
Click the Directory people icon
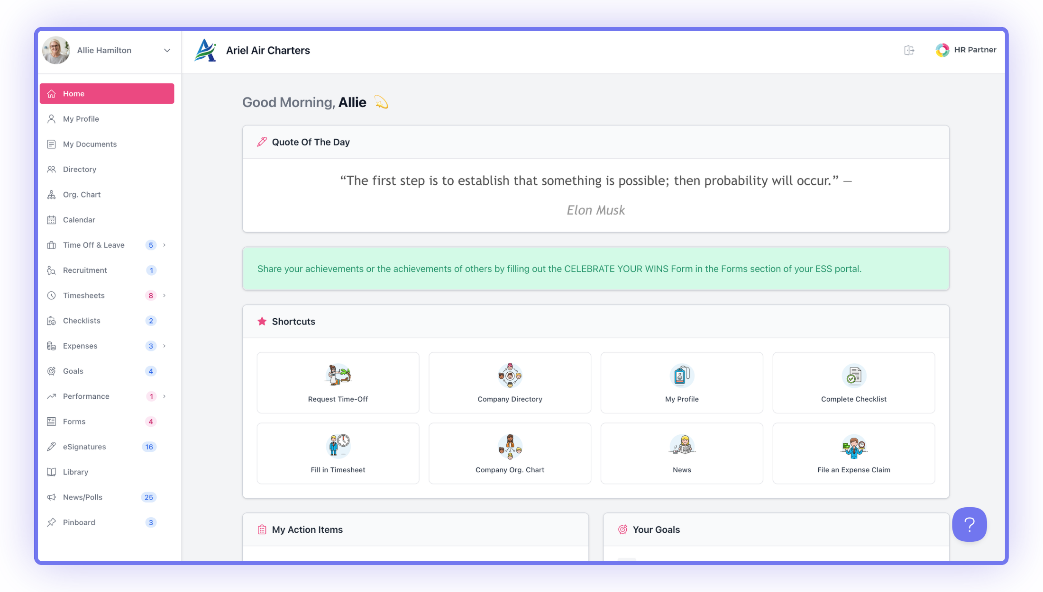pos(51,169)
